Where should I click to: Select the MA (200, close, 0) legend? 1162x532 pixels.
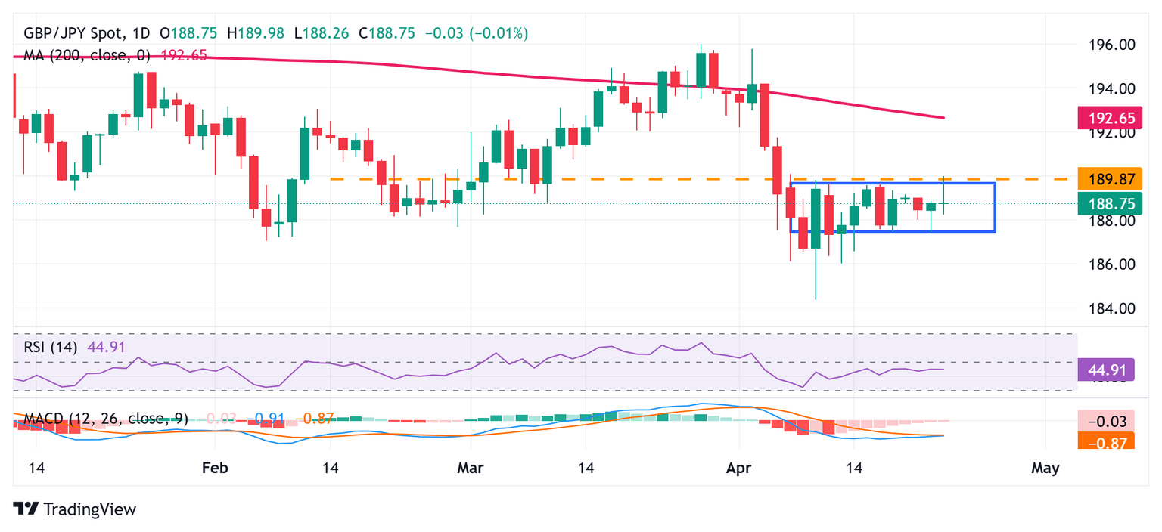click(x=88, y=54)
